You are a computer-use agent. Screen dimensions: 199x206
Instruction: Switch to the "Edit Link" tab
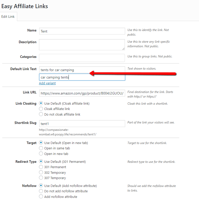coord(8,17)
